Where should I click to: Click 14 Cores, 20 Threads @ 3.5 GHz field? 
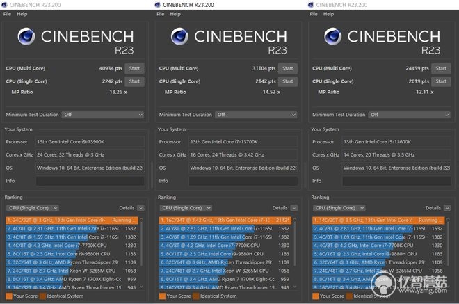(x=396, y=155)
